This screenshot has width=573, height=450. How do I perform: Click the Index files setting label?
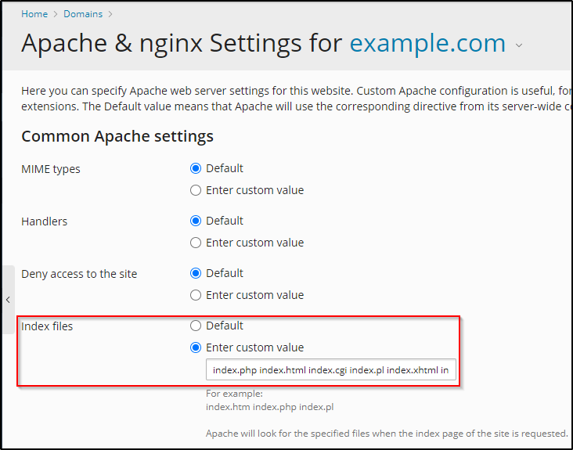(47, 326)
